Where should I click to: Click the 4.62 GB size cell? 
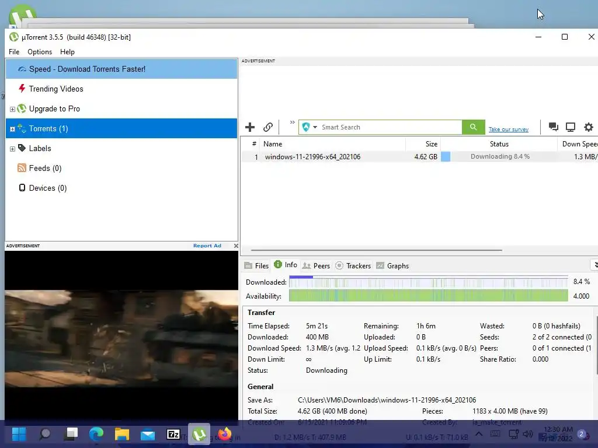426,156
